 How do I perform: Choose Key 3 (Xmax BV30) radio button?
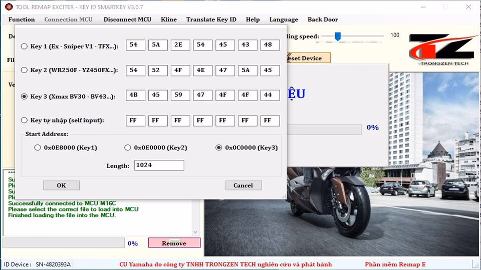click(24, 96)
